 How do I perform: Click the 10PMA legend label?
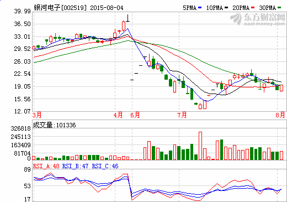(x=215, y=8)
